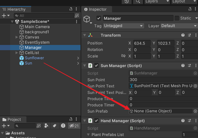Open the Undo History icon in top bar
Viewport: 198px width, 138px height.
pos(127,2)
